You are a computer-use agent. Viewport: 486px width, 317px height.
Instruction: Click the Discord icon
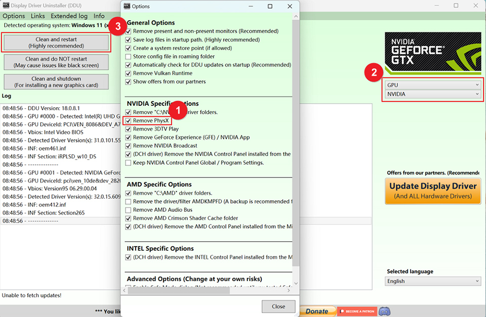385,311
